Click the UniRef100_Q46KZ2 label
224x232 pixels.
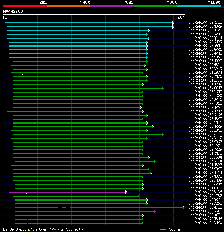tap(205, 199)
